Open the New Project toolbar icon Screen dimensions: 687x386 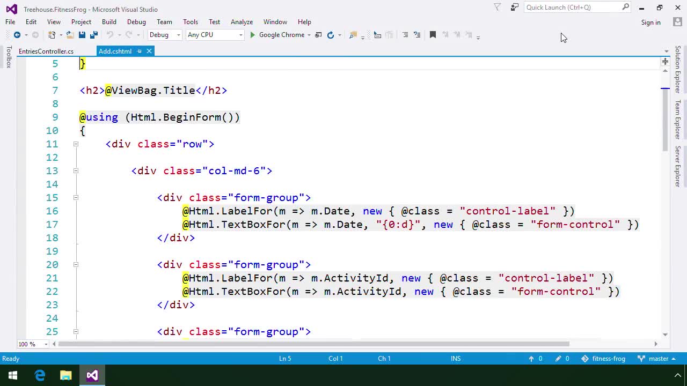(52, 34)
